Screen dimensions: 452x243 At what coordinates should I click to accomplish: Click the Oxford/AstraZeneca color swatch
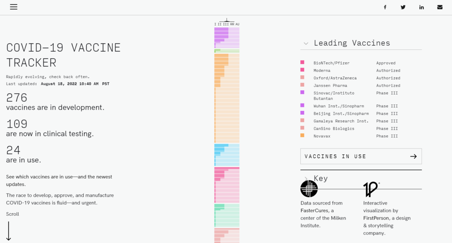pyautogui.click(x=302, y=77)
